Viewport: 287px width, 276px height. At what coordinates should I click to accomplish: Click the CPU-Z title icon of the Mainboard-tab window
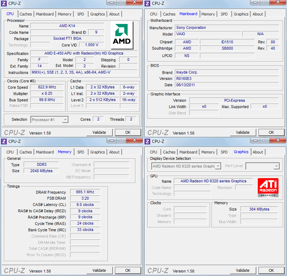pyautogui.click(x=147, y=4)
